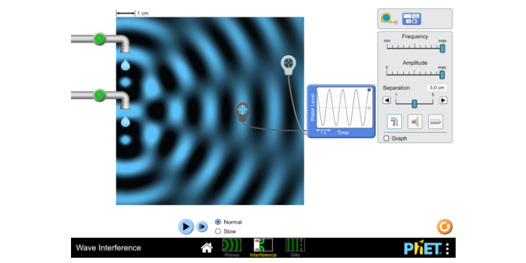The width and height of the screenshot is (526, 263).
Task: Enable the Graph checkbox
Action: click(387, 139)
